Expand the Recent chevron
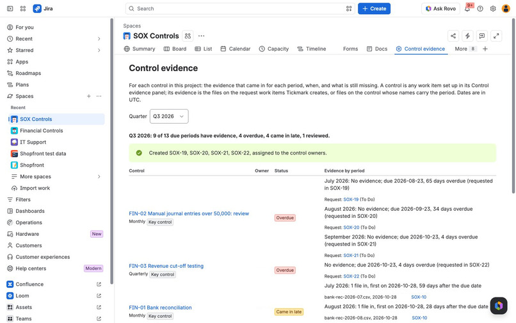 [x=99, y=39]
